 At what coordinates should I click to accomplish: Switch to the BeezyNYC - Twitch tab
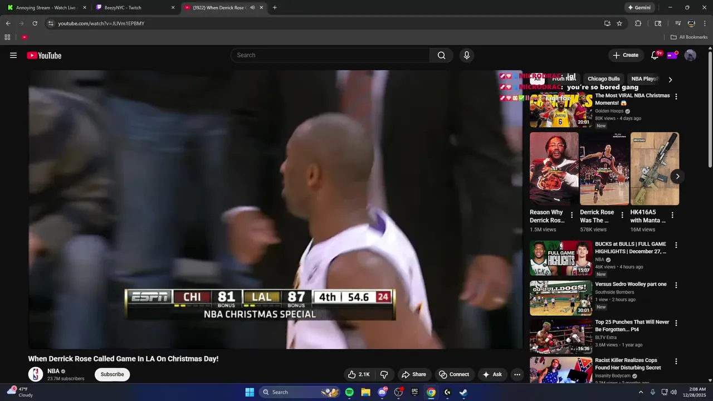pyautogui.click(x=135, y=8)
